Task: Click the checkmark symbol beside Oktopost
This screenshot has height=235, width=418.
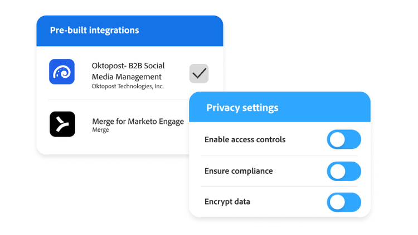Action: (199, 73)
